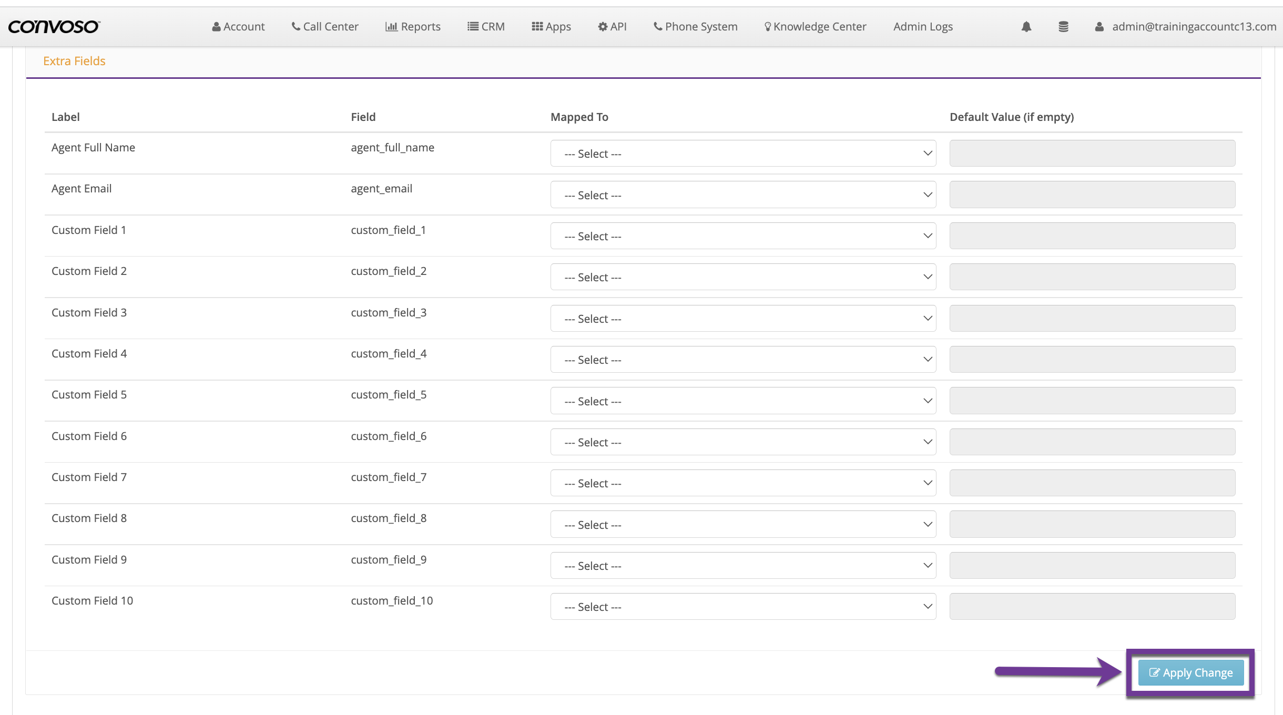
Task: Expand the Custom Field 5 mapping dropdown
Action: pyautogui.click(x=742, y=401)
